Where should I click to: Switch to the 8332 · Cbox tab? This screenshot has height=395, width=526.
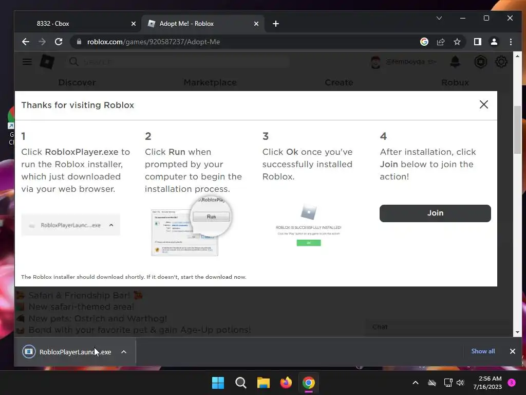[x=78, y=24]
